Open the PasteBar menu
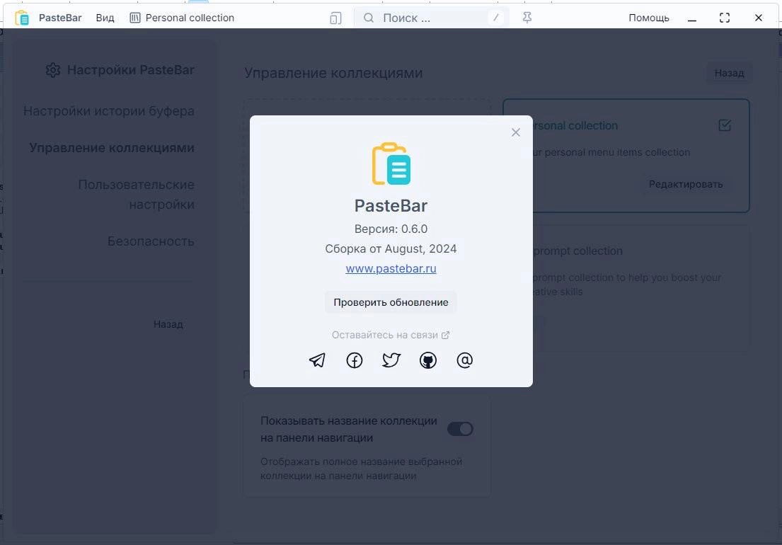 (x=60, y=18)
